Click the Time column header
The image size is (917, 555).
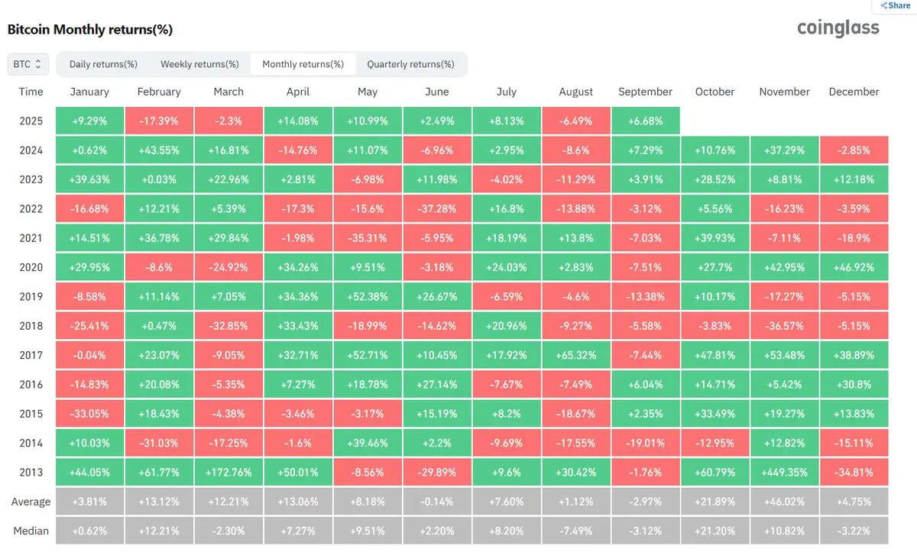click(31, 92)
